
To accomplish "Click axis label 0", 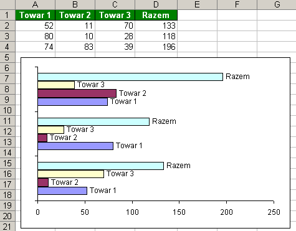I will click(37, 212).
